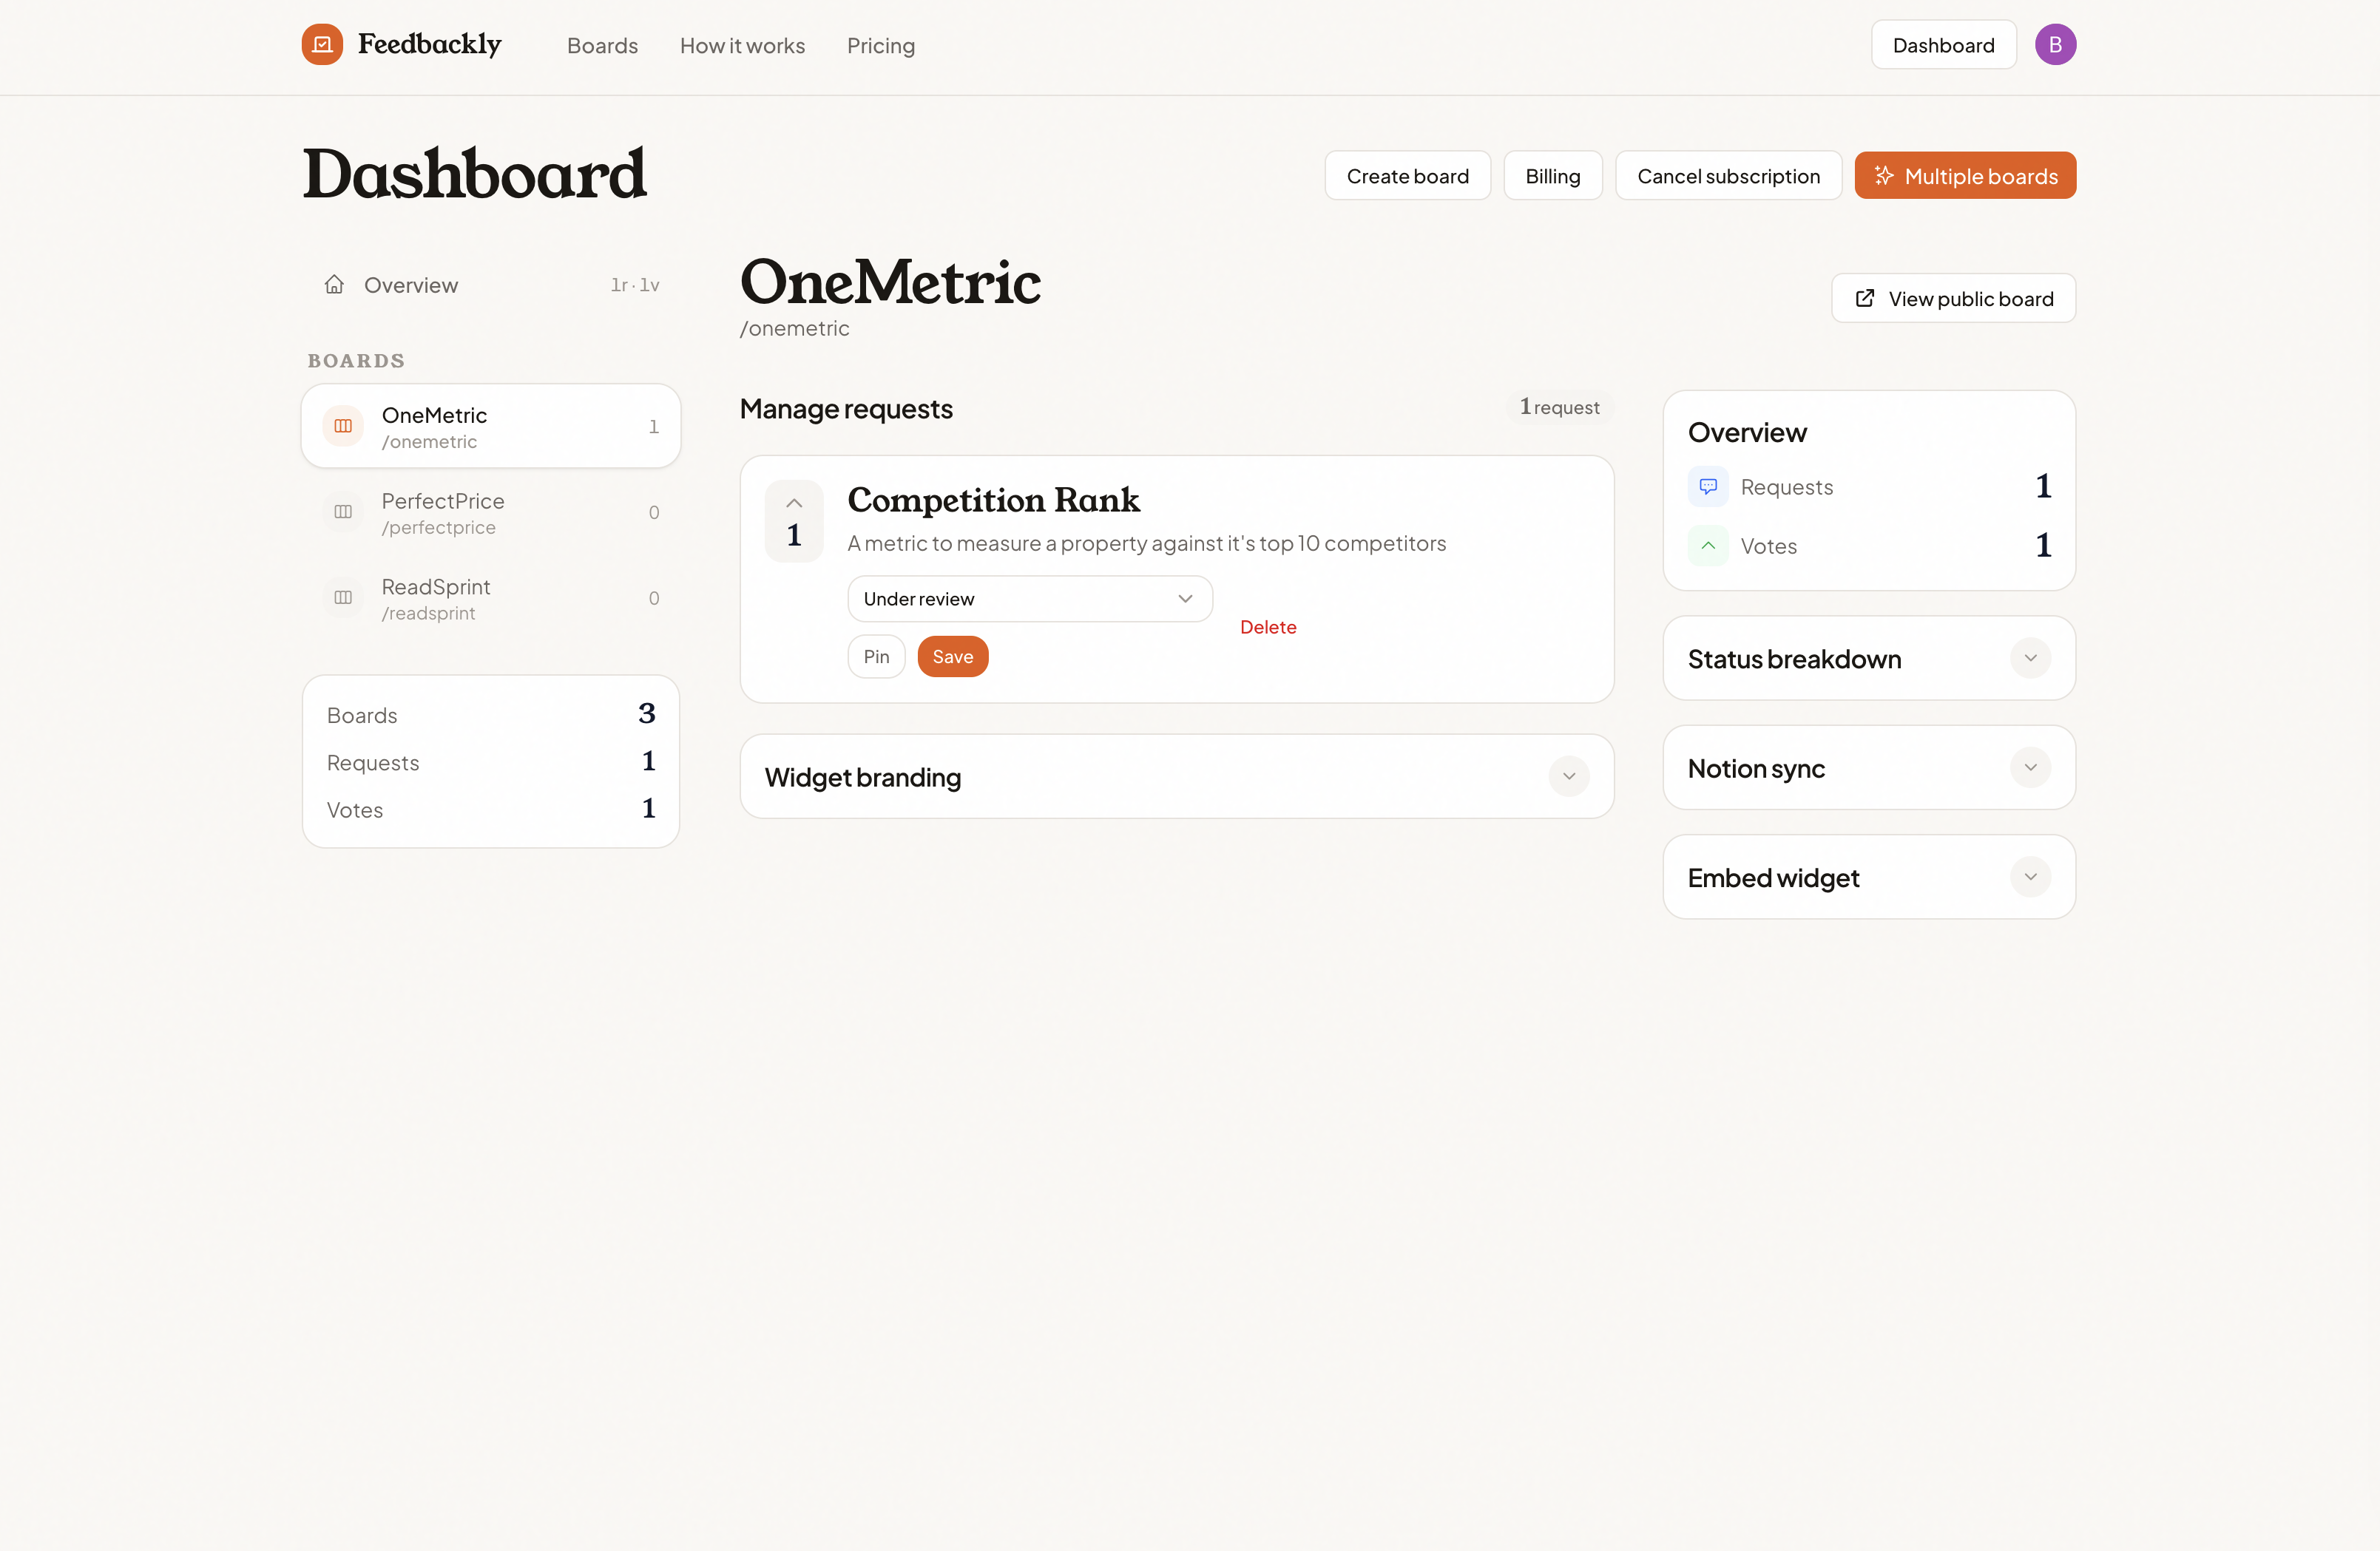Click the Feedbackly logo icon

click(x=321, y=44)
